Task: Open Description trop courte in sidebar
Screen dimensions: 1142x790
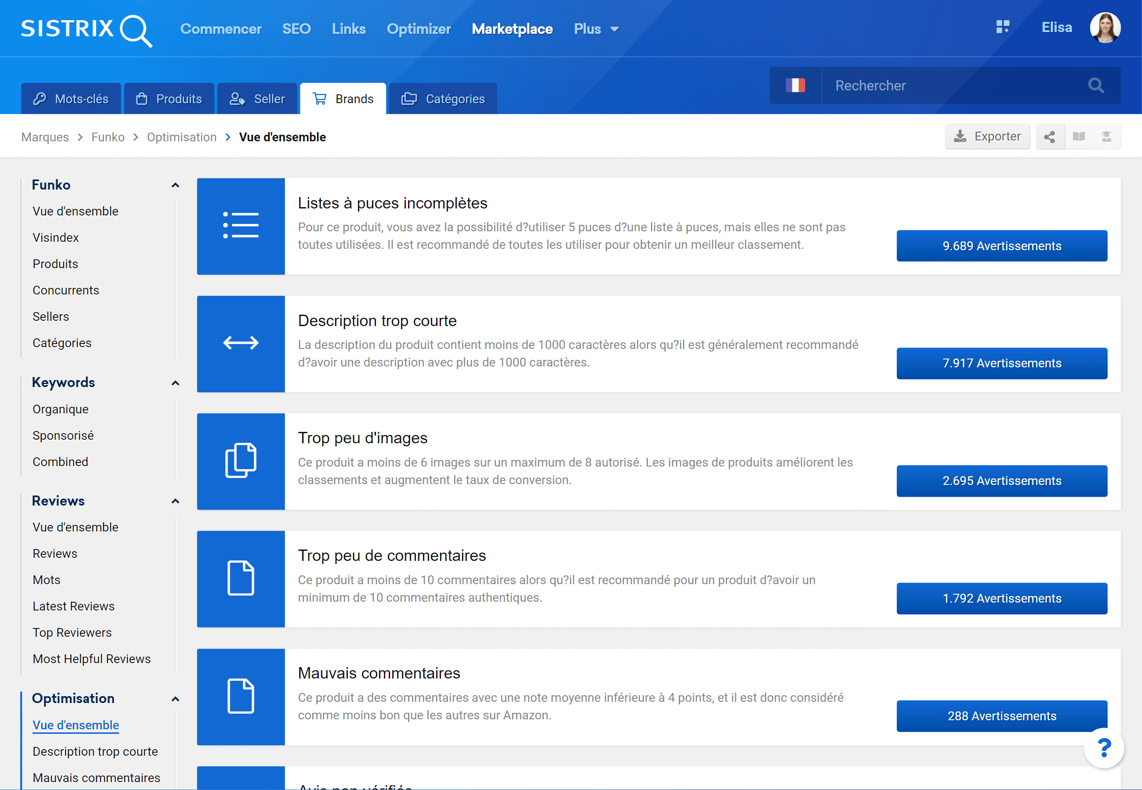Action: (x=95, y=751)
